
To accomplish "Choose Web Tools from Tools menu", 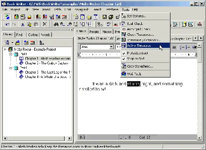I will point(146,74).
